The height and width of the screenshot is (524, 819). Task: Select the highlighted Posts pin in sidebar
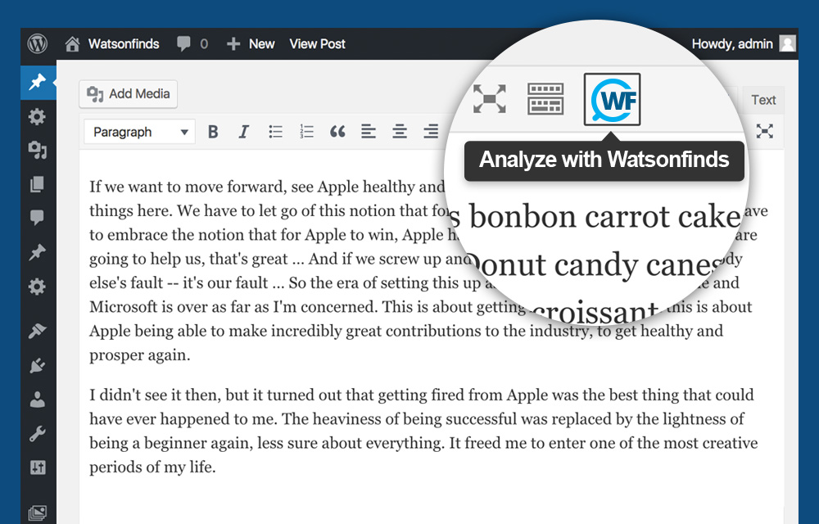point(38,82)
